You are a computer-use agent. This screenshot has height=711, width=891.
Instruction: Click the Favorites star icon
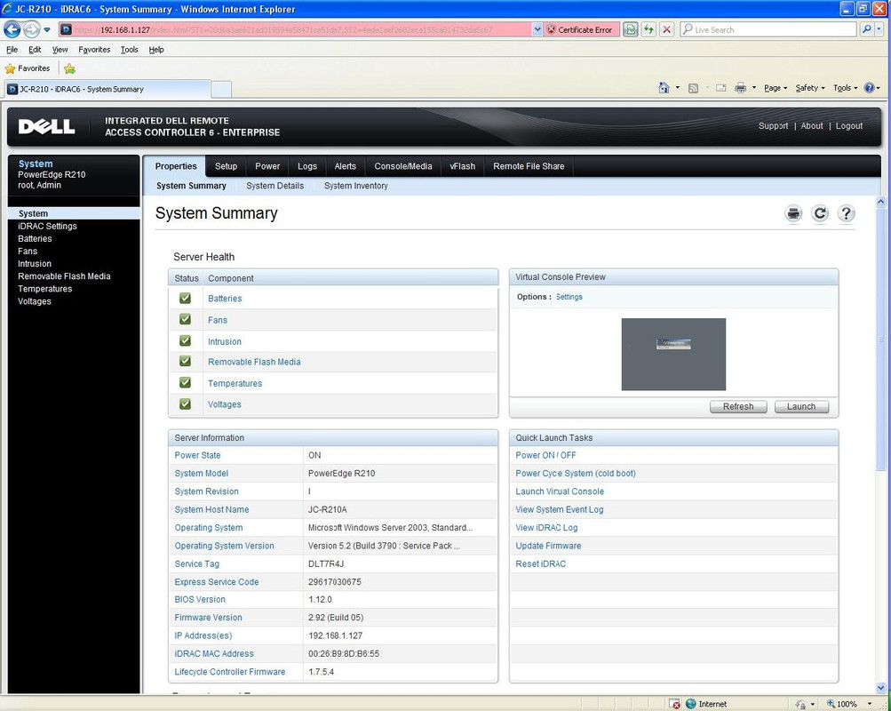11,68
